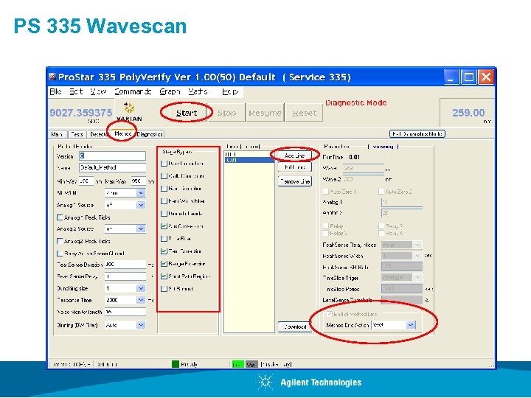
Task: Open the Analog2 Source dropdown
Action: click(141, 228)
